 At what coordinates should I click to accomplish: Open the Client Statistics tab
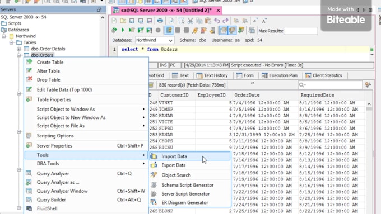tap(324, 75)
